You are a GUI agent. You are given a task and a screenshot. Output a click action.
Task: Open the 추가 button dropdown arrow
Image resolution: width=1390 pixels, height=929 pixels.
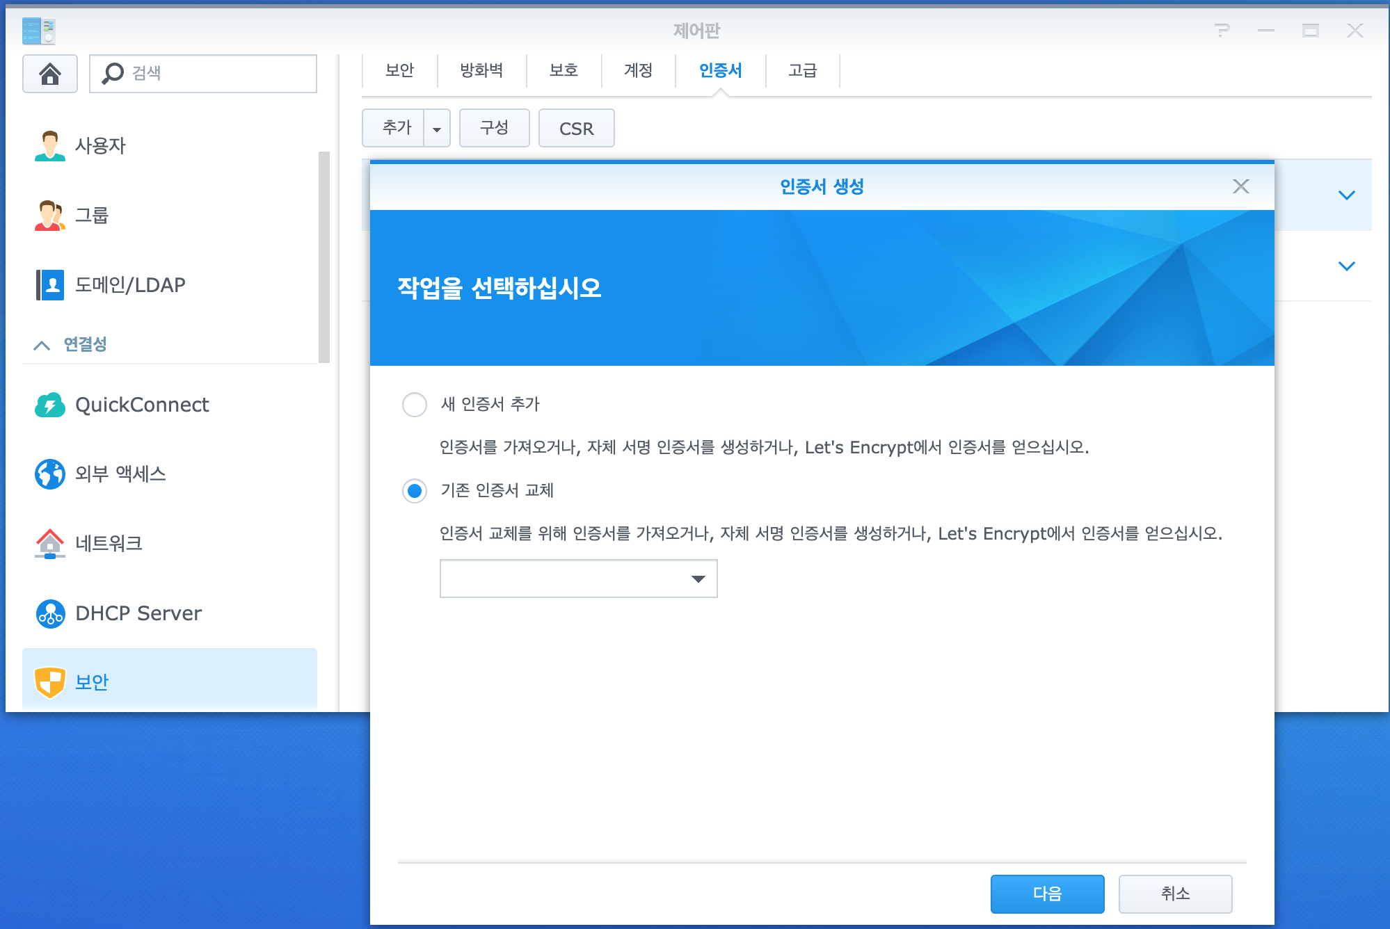[437, 129]
